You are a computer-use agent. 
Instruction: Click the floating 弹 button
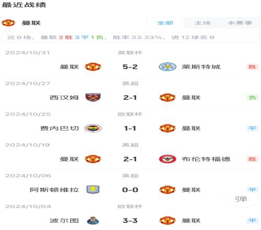tap(241, 199)
